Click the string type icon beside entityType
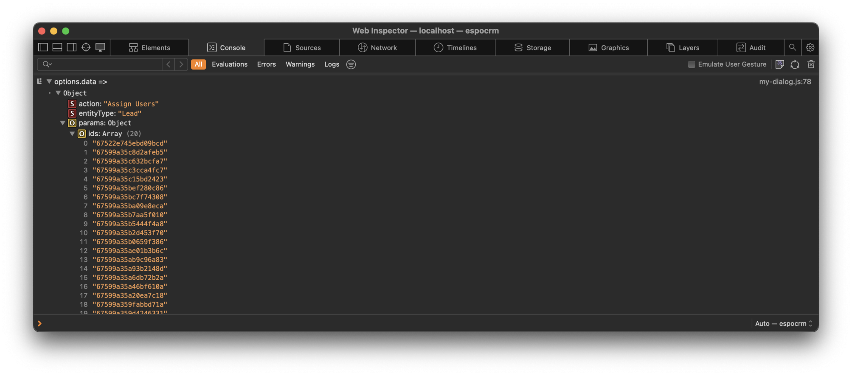Viewport: 852px width, 376px height. point(72,113)
